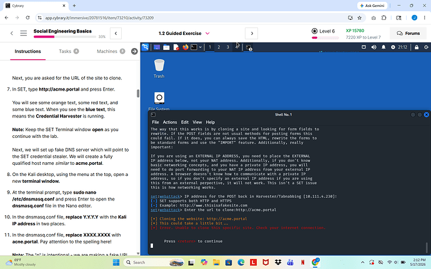Image resolution: width=431 pixels, height=269 pixels.
Task: Open Kali notifications bell icon
Action: [x=384, y=47]
